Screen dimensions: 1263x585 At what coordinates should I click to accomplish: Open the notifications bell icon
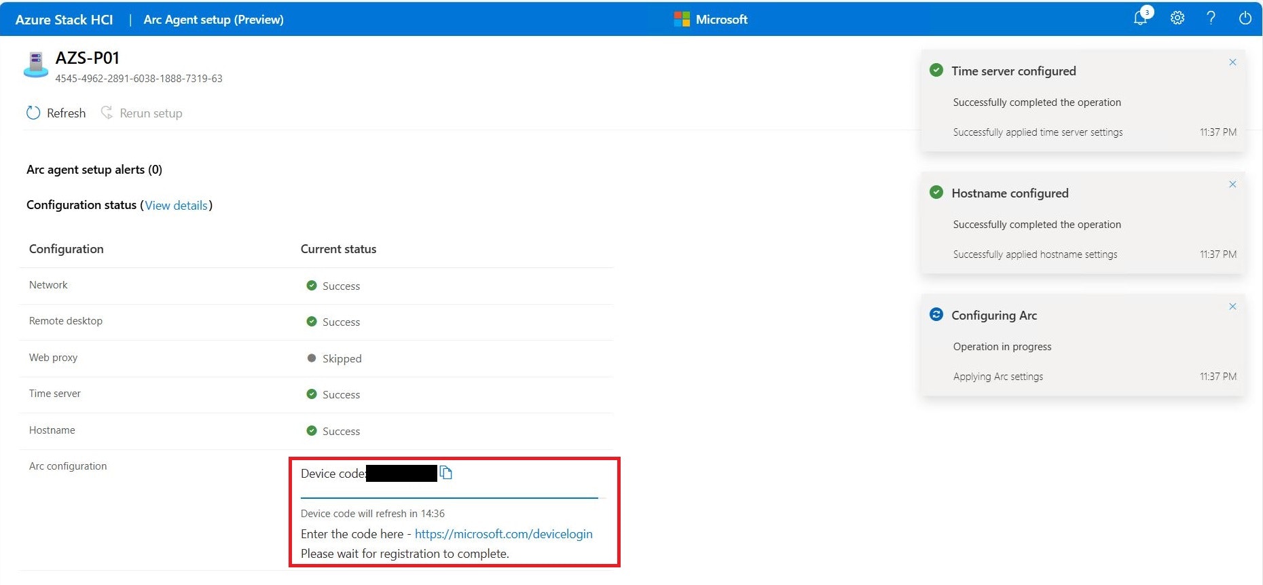point(1141,18)
